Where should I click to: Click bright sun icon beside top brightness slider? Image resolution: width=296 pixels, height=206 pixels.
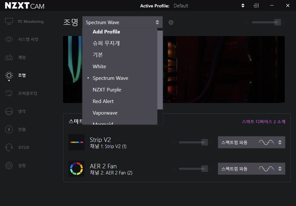pyautogui.click(x=283, y=23)
